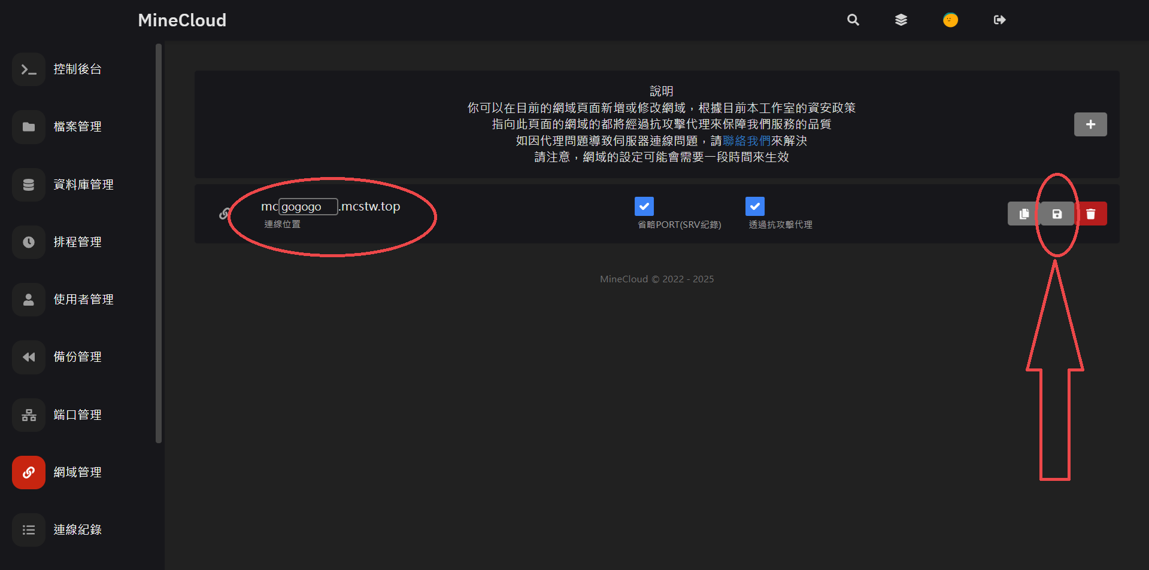Open the 使用者管理 user icon
1149x570 pixels.
[x=29, y=300]
